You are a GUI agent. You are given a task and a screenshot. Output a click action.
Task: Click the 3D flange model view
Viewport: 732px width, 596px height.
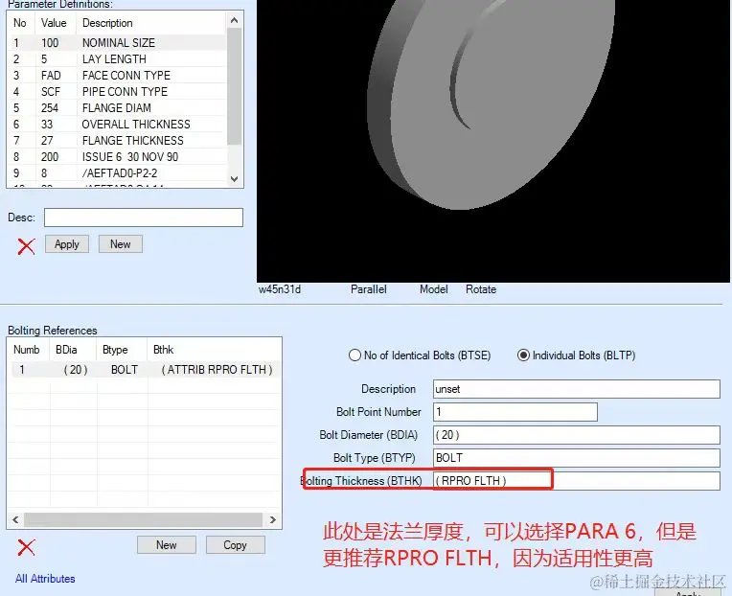492,140
